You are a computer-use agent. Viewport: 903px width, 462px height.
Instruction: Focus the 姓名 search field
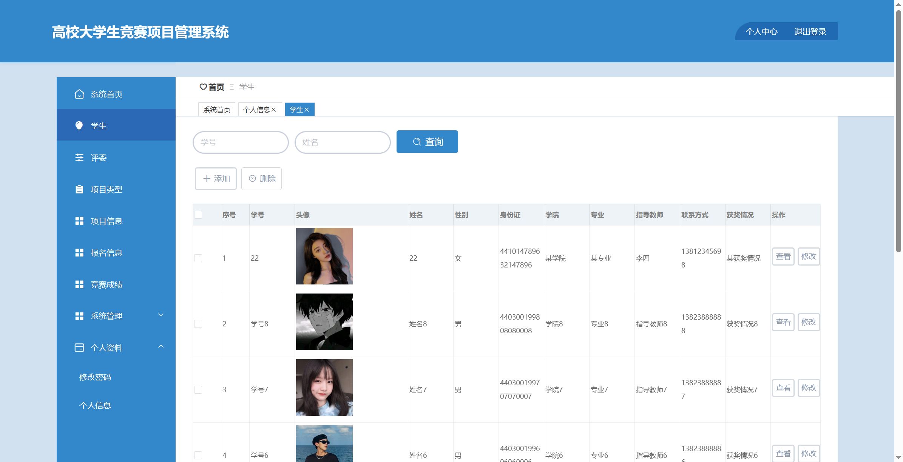click(343, 142)
